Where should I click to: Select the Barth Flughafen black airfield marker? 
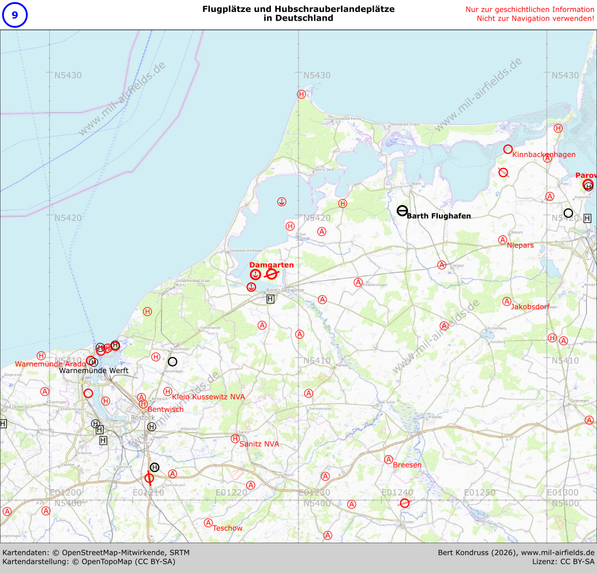tap(402, 211)
